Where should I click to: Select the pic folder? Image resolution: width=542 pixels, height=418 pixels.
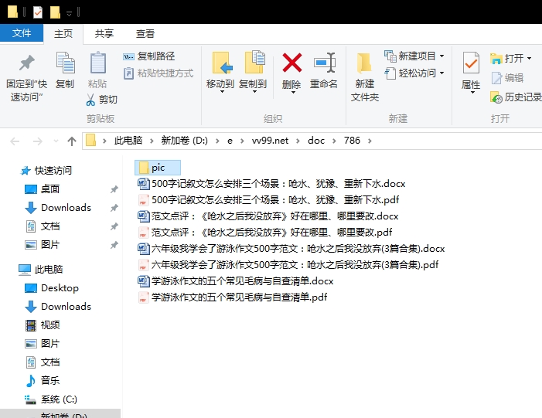[x=158, y=168]
